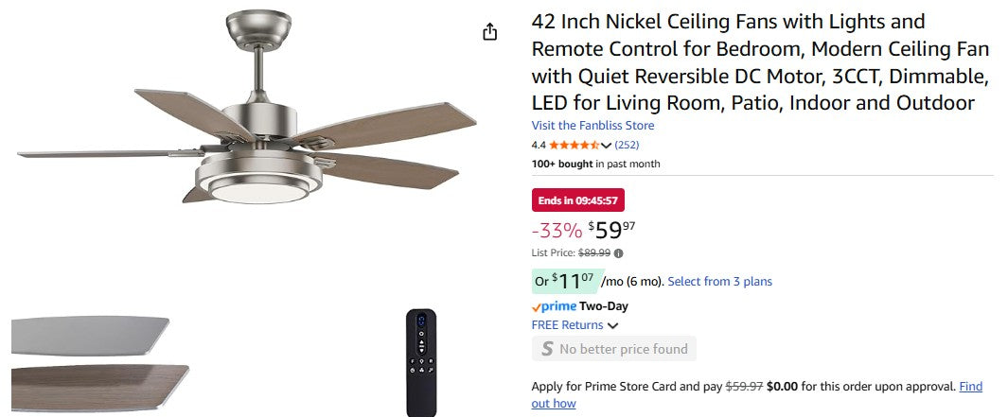The height and width of the screenshot is (417, 1008).
Task: Click the list price info icon
Action: point(619,253)
